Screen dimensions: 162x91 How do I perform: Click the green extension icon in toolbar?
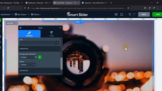tap(154, 8)
